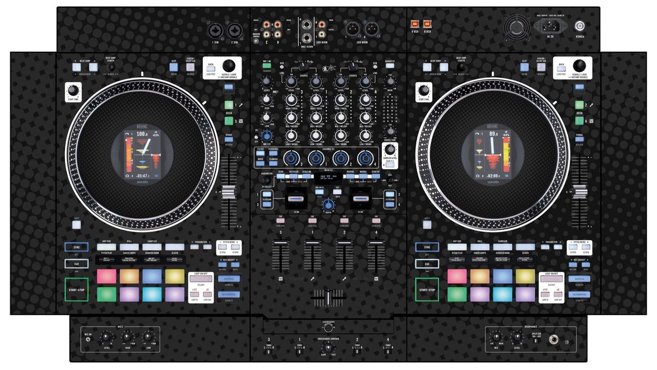This screenshot has height=370, width=657.
Task: Click the crossfader at mixer bottom
Action: click(328, 297)
